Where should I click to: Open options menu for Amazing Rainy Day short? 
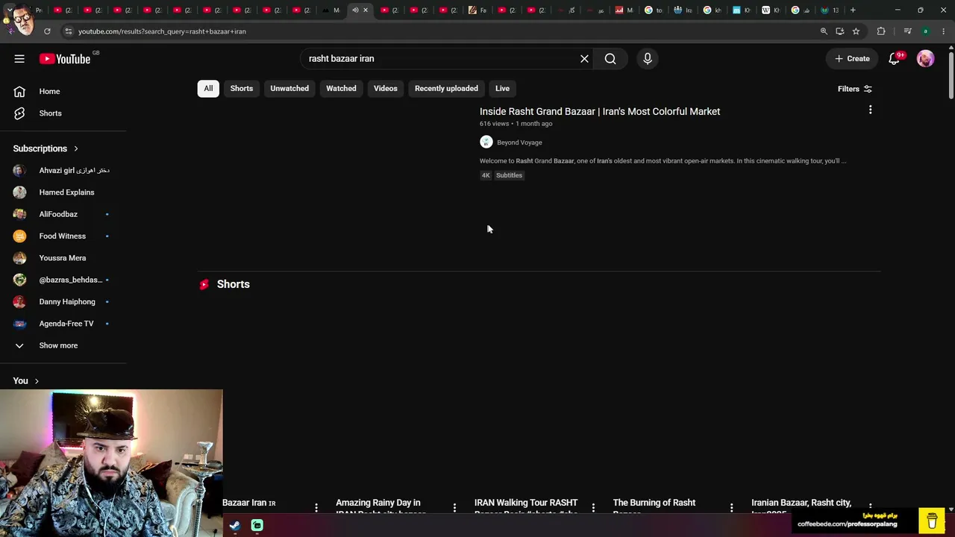pyautogui.click(x=454, y=508)
